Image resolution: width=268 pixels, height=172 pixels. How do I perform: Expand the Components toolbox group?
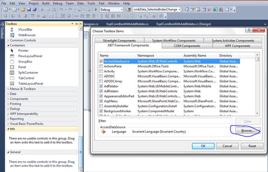pos(8,99)
